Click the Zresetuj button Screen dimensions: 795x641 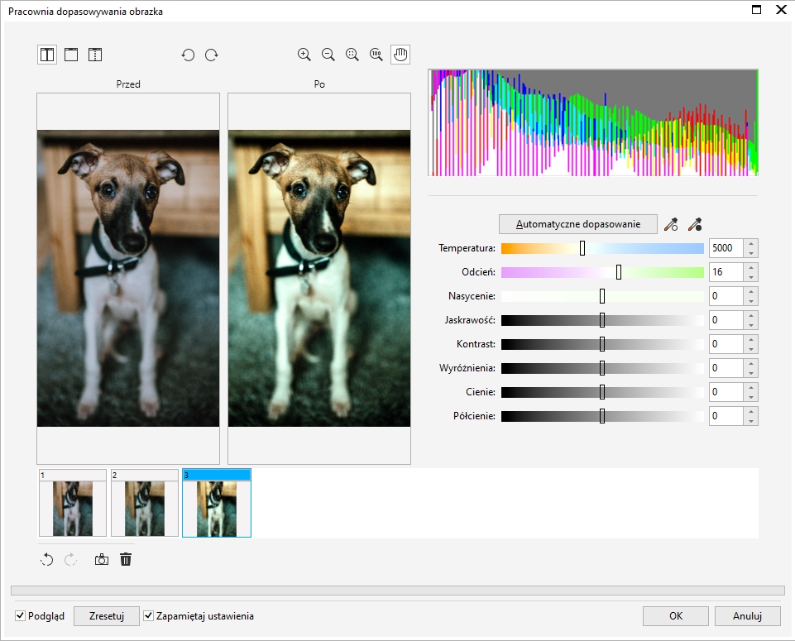(107, 616)
